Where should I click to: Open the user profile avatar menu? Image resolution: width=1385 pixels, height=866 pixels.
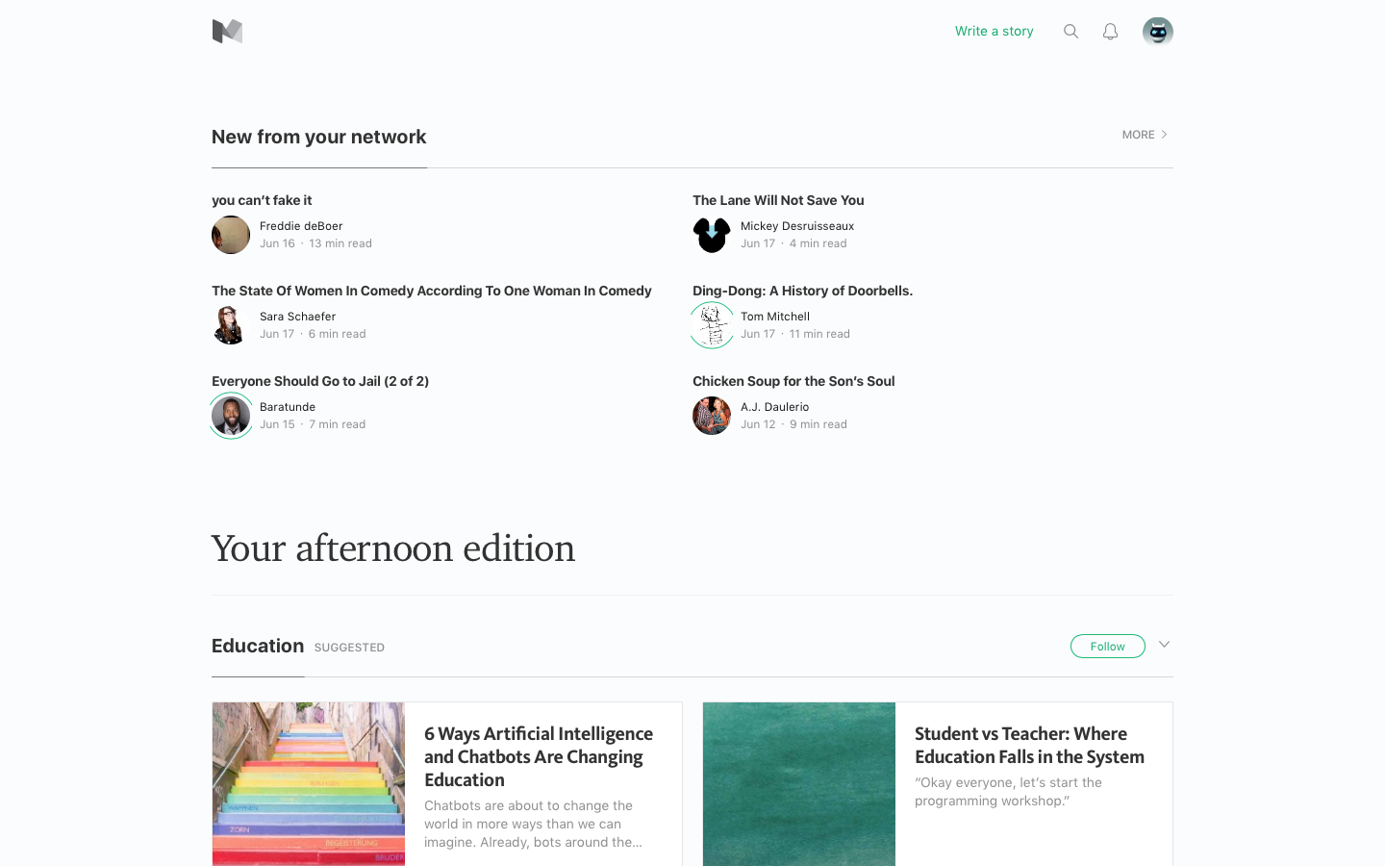tap(1157, 32)
